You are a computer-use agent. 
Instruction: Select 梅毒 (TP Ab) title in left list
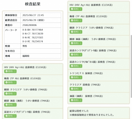22,79
